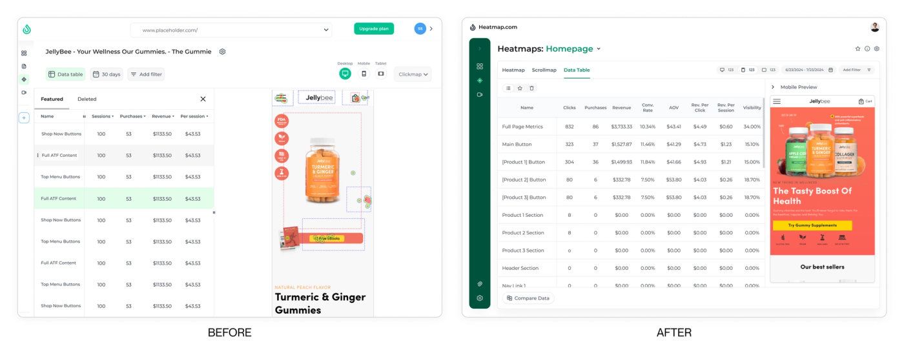The image size is (904, 357).
Task: Toggle the Data table button
Action: pos(65,74)
